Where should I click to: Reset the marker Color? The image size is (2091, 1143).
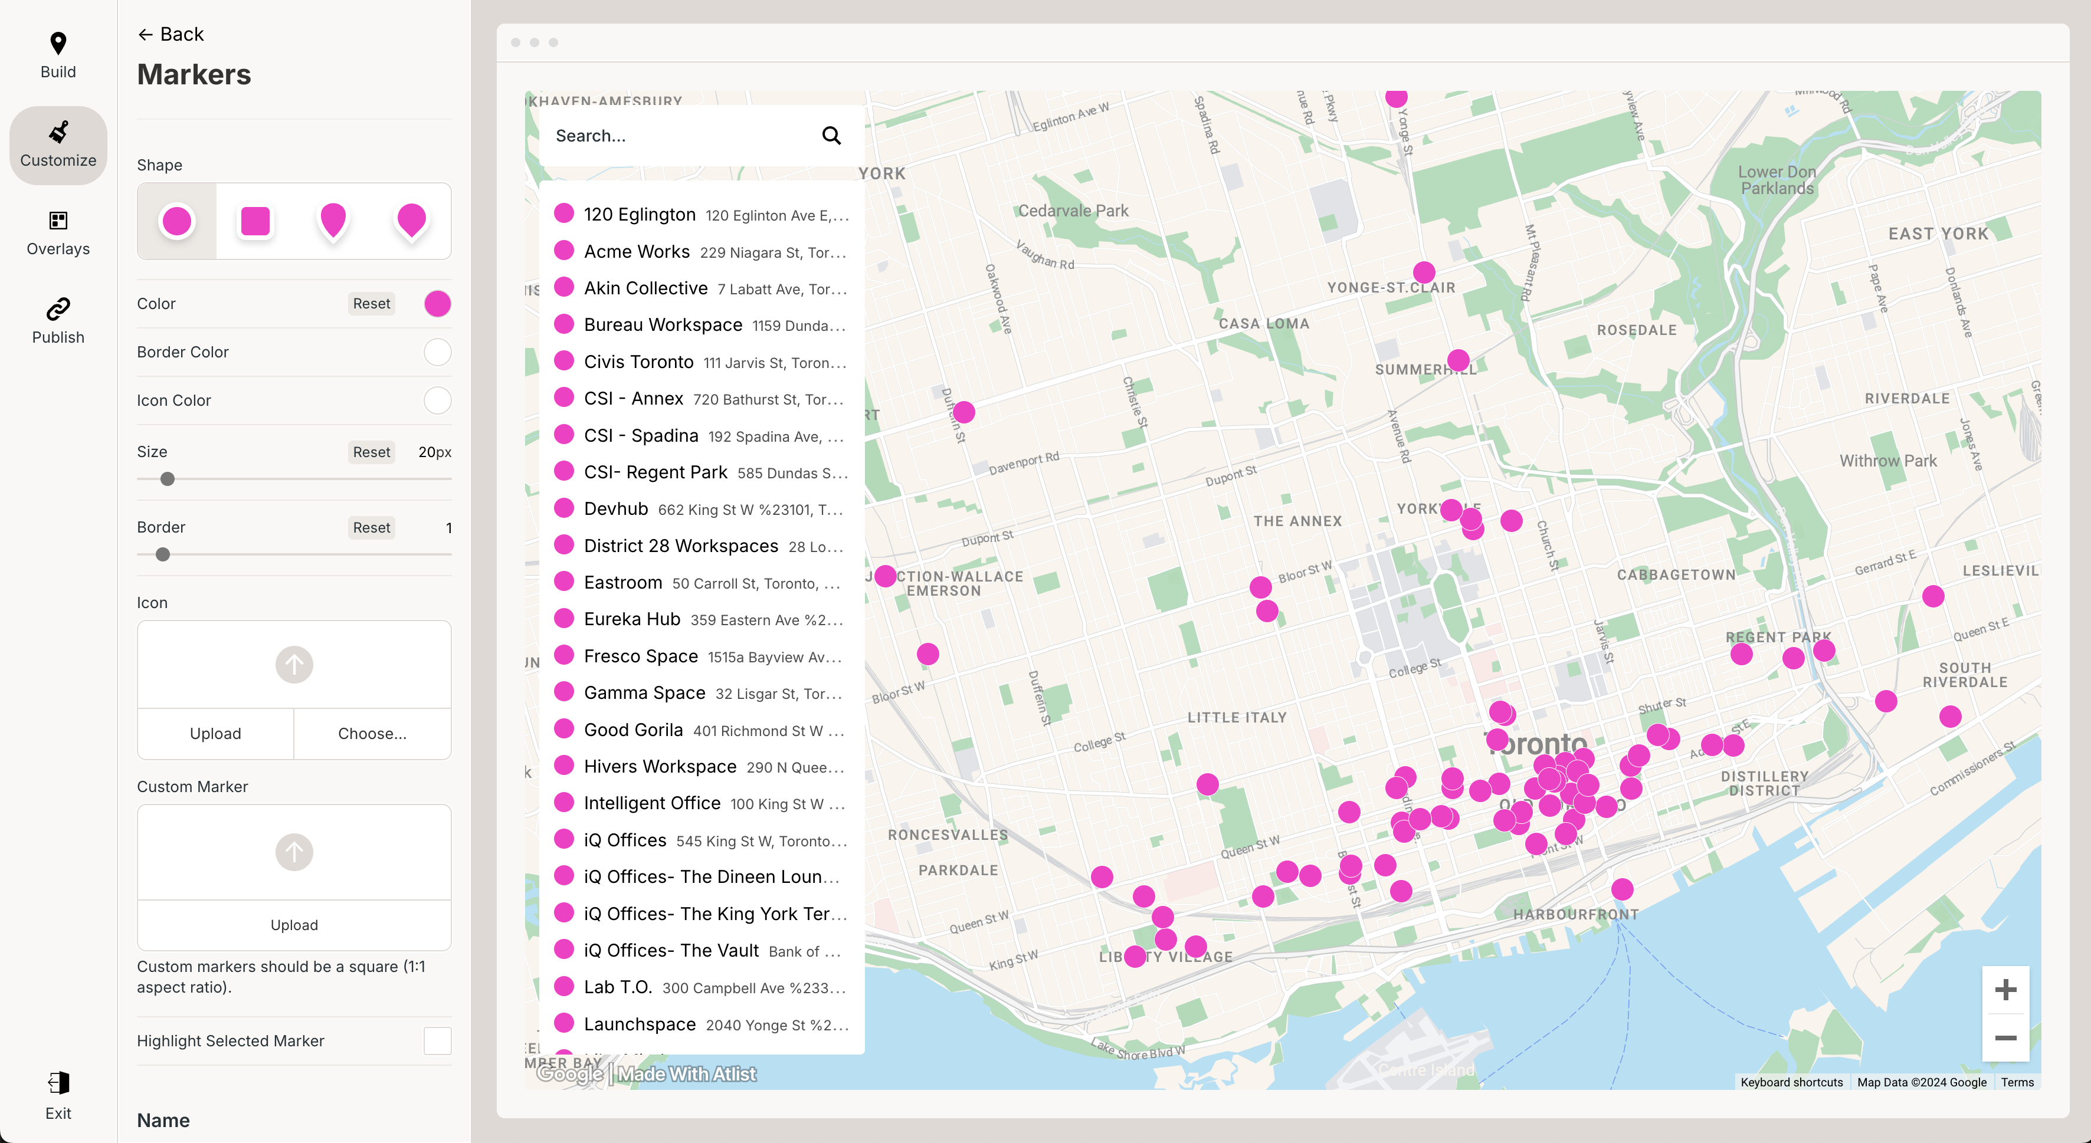pos(371,303)
